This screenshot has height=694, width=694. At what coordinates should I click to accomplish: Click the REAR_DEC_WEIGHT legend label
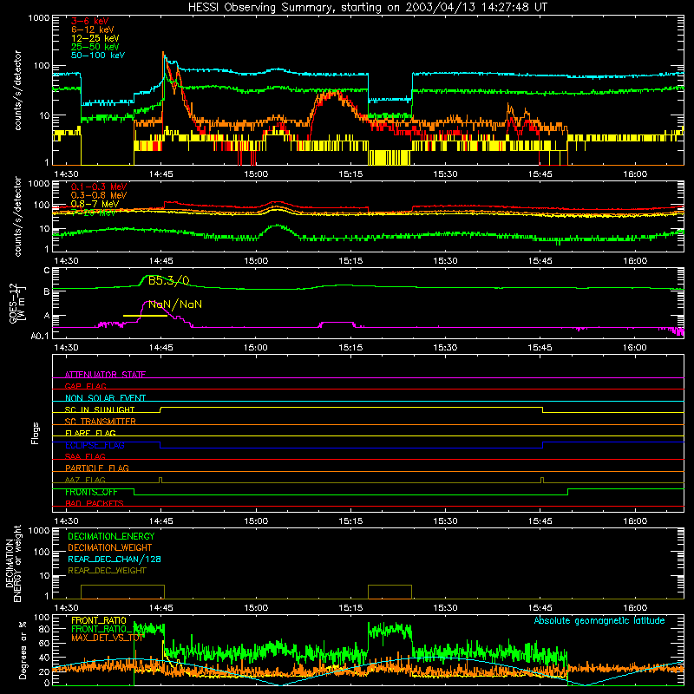pyautogui.click(x=107, y=571)
